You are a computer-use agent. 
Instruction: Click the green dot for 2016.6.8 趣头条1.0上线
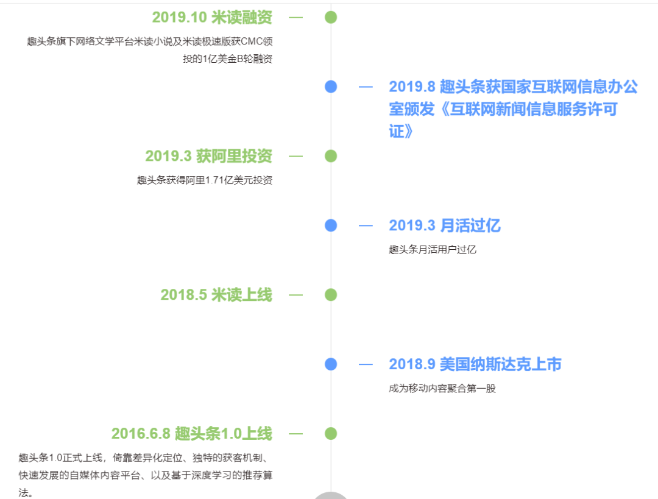pyautogui.click(x=331, y=434)
